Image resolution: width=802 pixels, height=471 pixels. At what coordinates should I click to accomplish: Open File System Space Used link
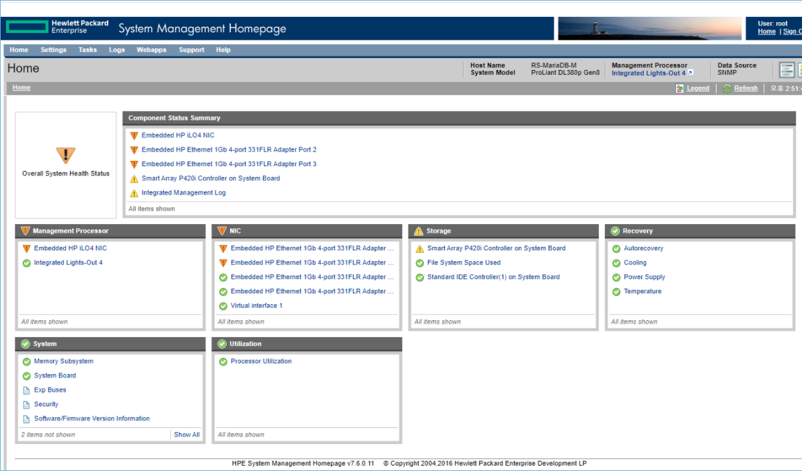[464, 262]
